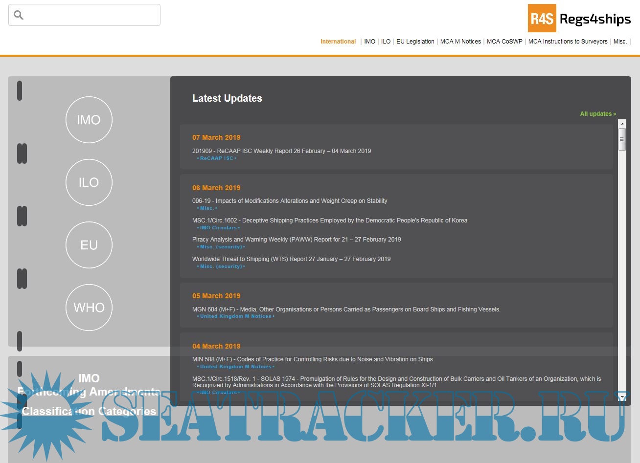Click the All updates link
640x463 pixels.
[x=598, y=114]
